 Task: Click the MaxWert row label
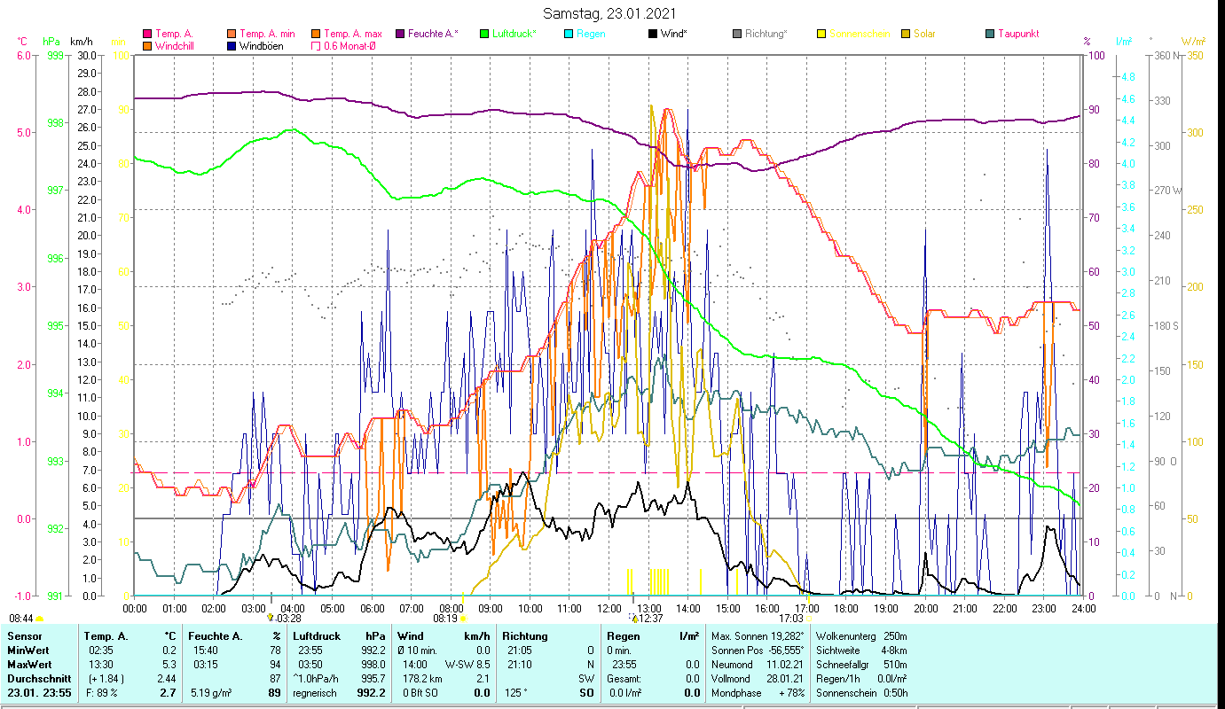pos(30,665)
